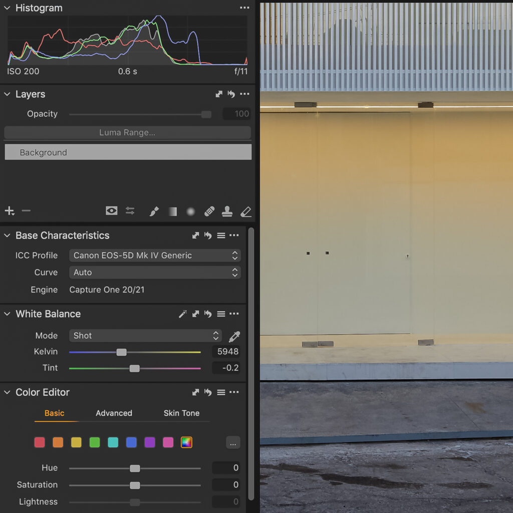Switch to the Skin Tone tab
This screenshot has height=513, width=513.
tap(181, 413)
